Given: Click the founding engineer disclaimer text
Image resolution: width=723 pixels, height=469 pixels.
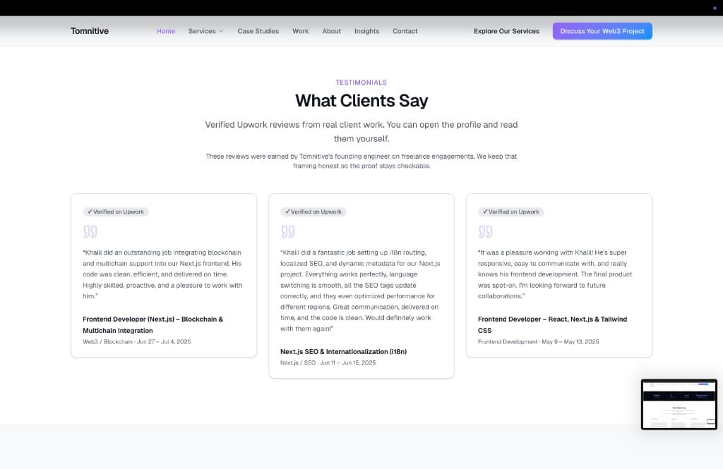Looking at the screenshot, I should [x=361, y=162].
